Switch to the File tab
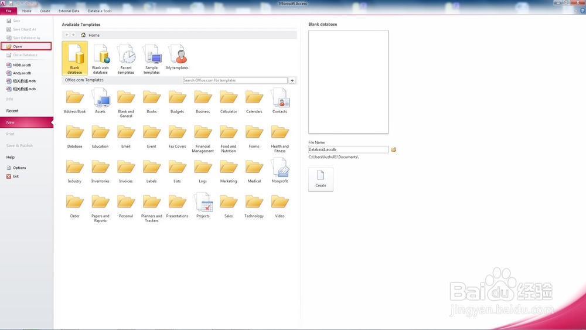This screenshot has height=330, width=586. (x=9, y=11)
